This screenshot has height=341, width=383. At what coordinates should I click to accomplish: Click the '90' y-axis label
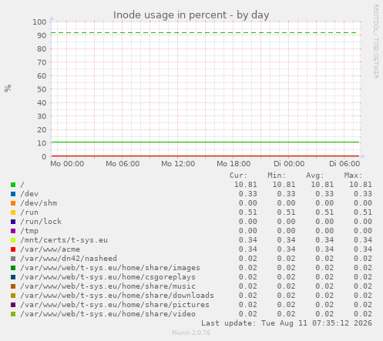click(42, 35)
